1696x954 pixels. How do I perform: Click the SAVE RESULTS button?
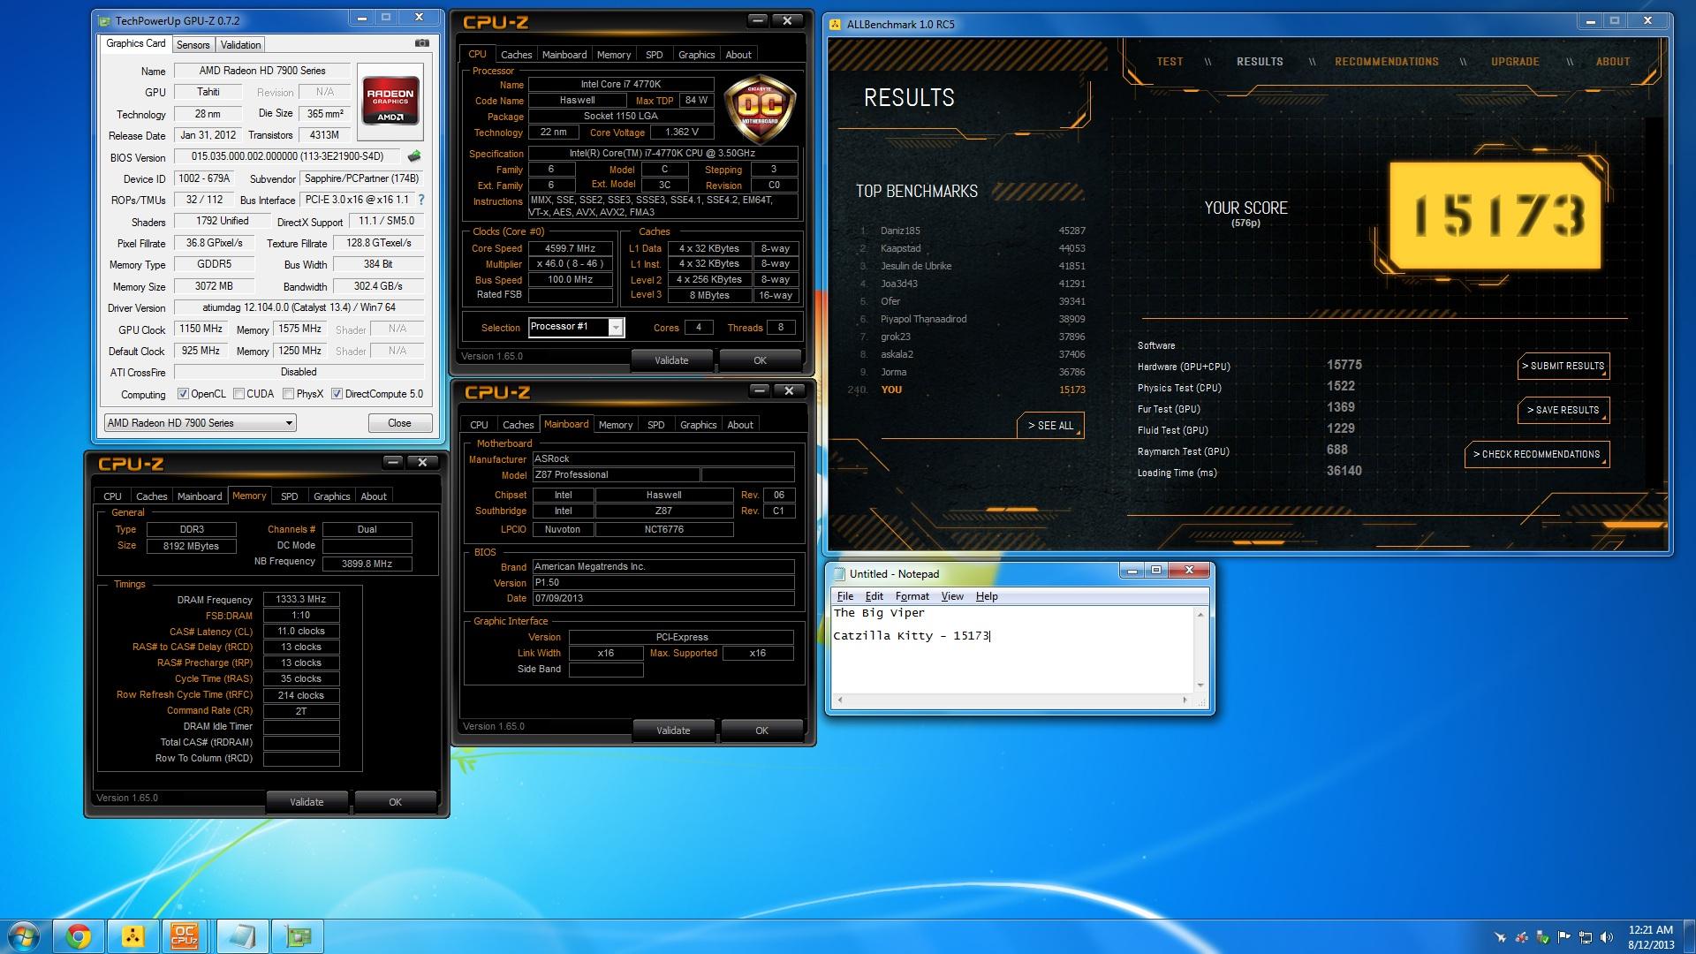(x=1563, y=410)
